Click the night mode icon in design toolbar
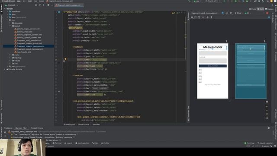The width and height of the screenshot is (277, 156). coord(231,13)
